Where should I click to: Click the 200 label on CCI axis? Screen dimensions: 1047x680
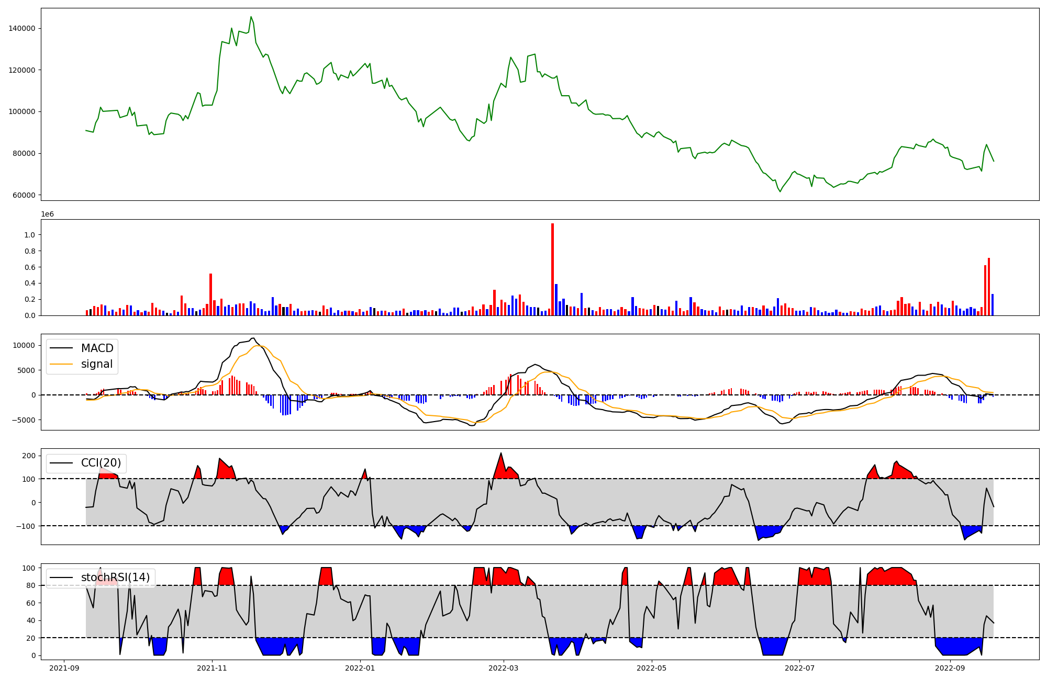pyautogui.click(x=29, y=456)
